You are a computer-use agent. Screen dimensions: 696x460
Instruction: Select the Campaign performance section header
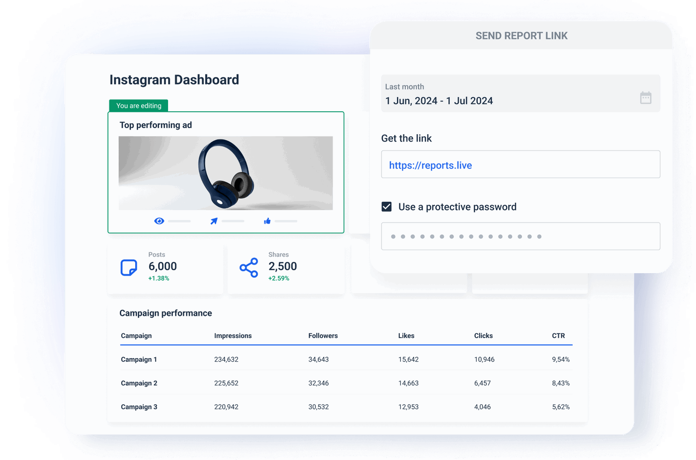pyautogui.click(x=166, y=313)
